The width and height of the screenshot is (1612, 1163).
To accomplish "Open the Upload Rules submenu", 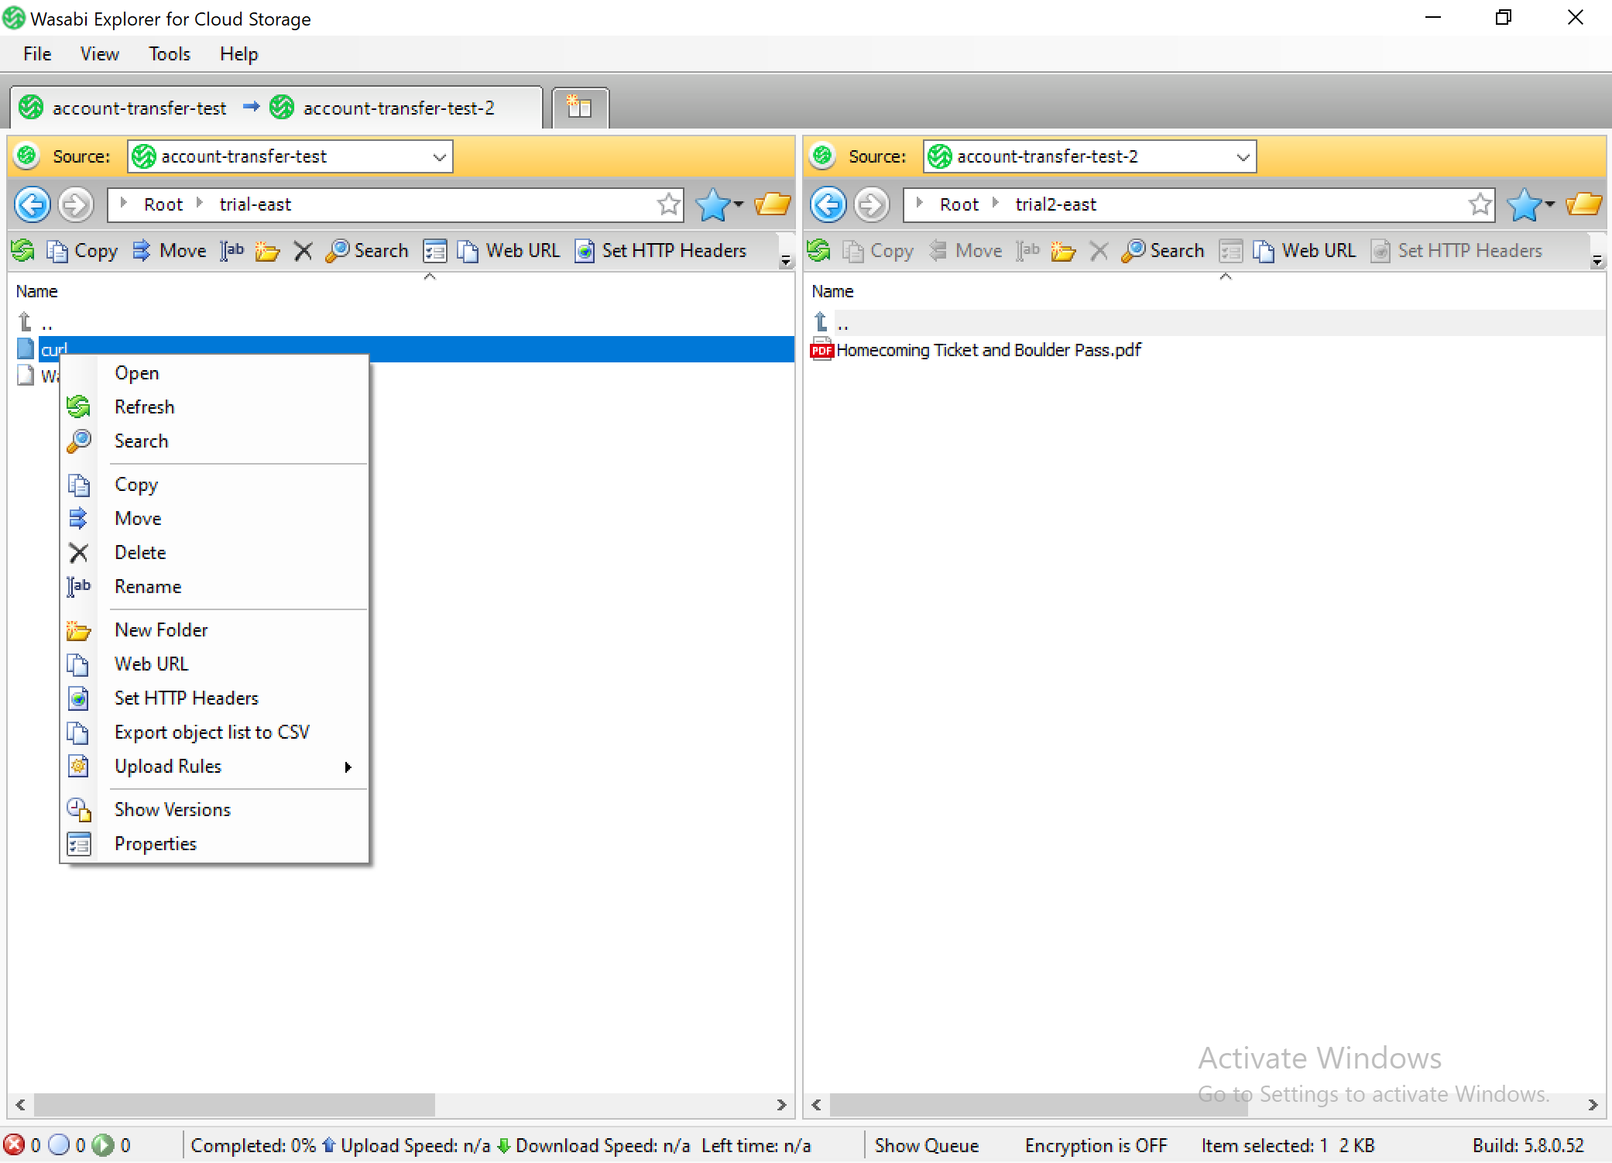I will pyautogui.click(x=214, y=767).
